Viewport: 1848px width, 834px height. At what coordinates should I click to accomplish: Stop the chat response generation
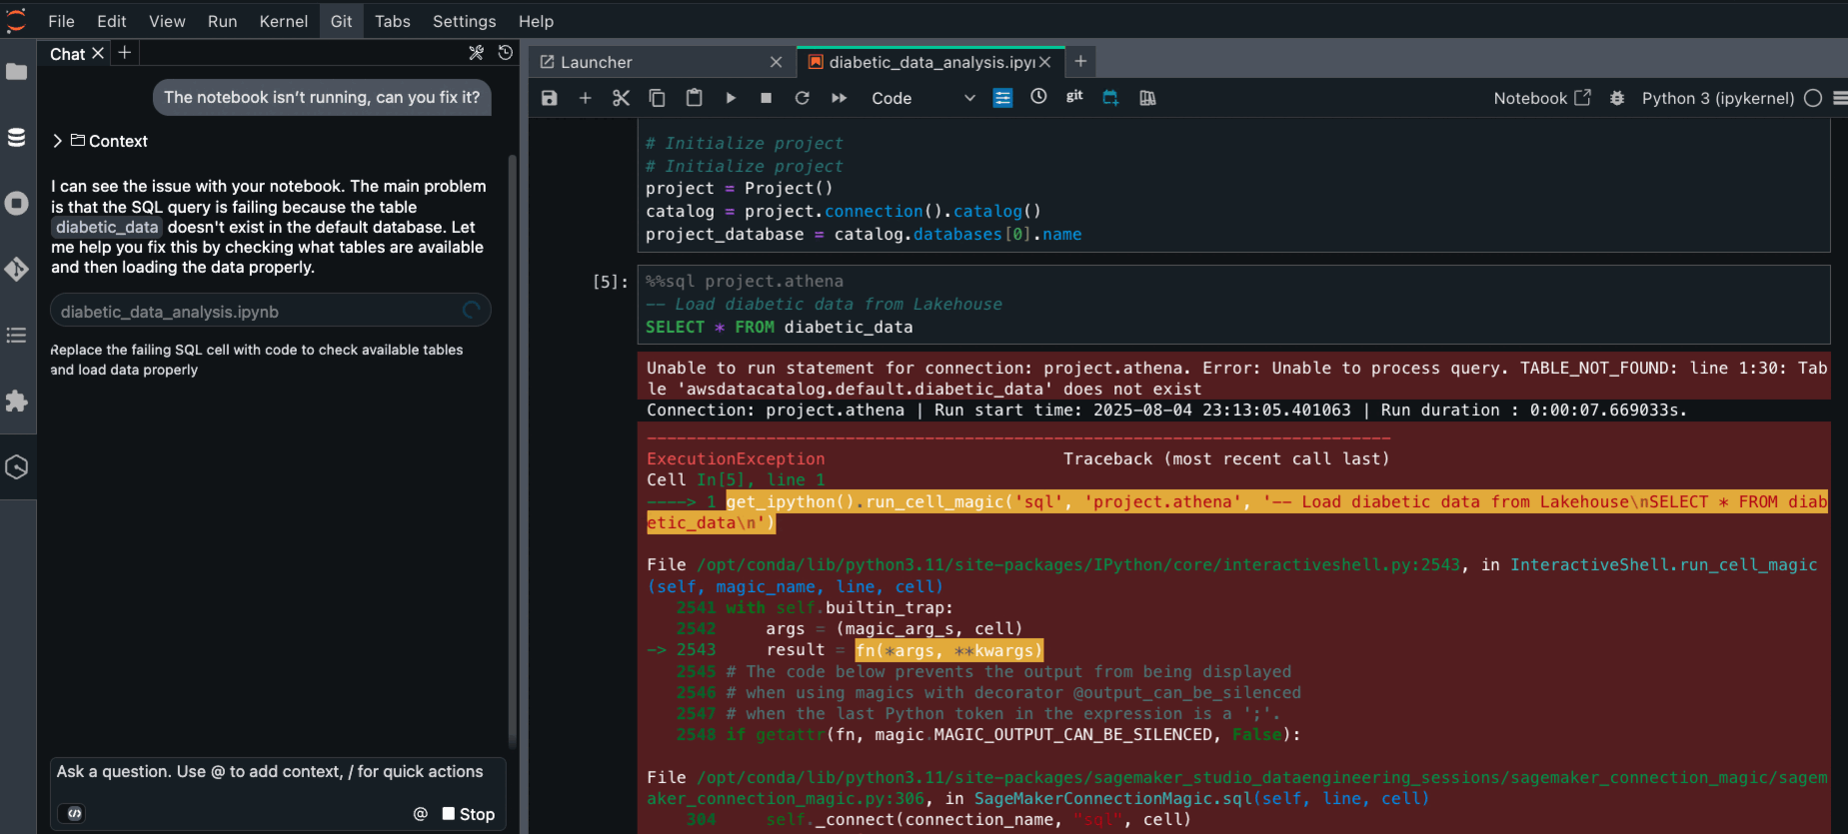coord(469,814)
